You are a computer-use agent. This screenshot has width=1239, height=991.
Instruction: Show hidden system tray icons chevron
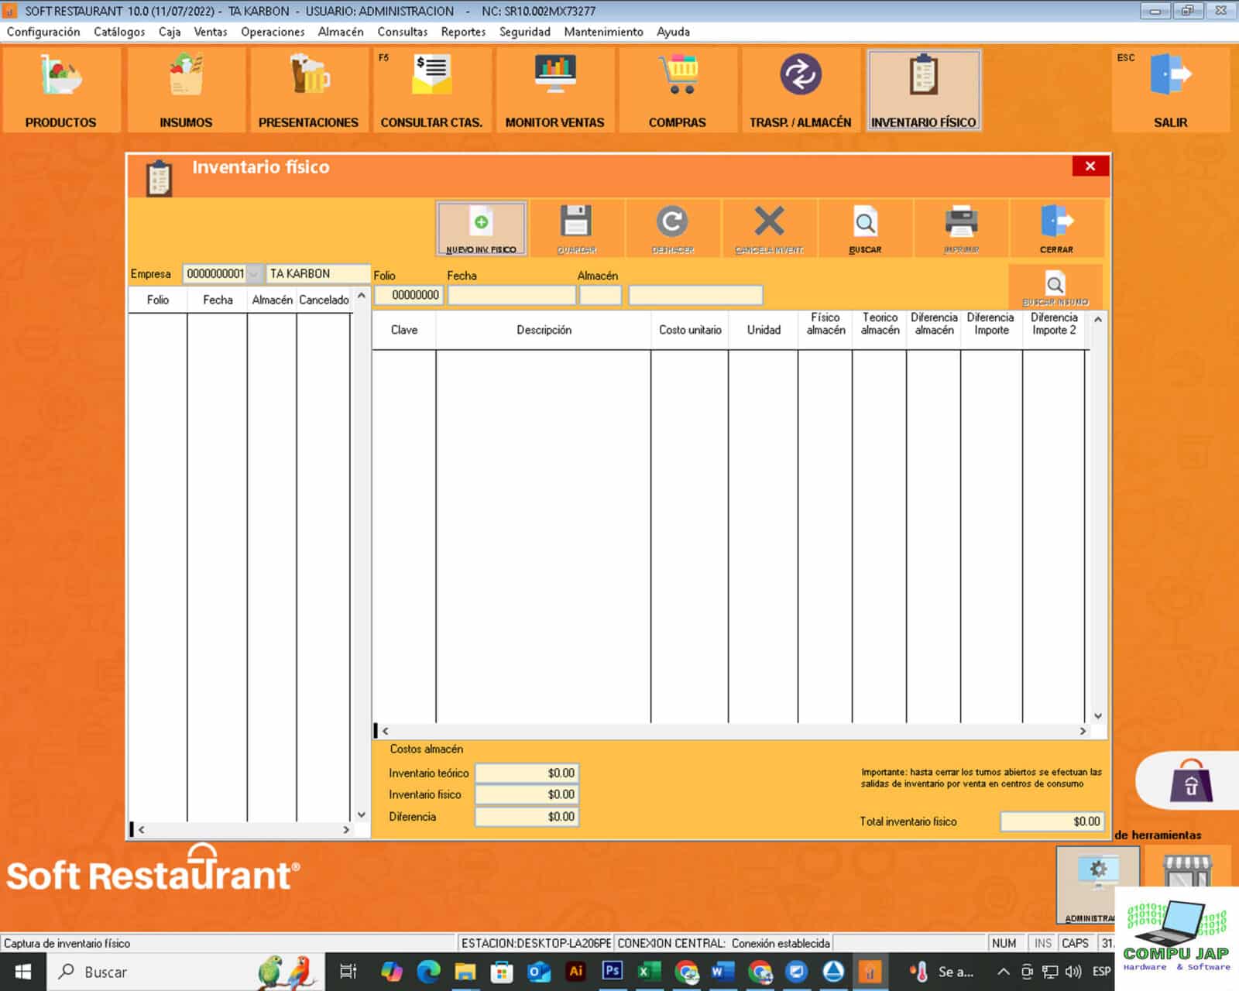pos(1003,972)
